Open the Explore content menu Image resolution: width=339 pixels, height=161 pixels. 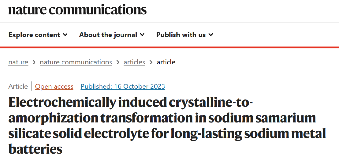coord(38,35)
